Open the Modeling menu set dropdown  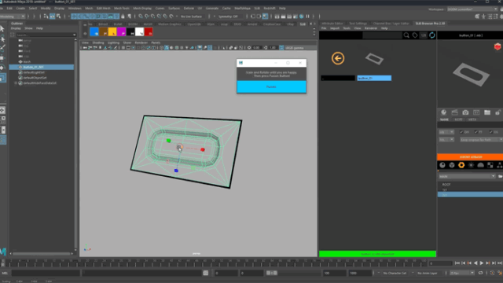[13, 17]
